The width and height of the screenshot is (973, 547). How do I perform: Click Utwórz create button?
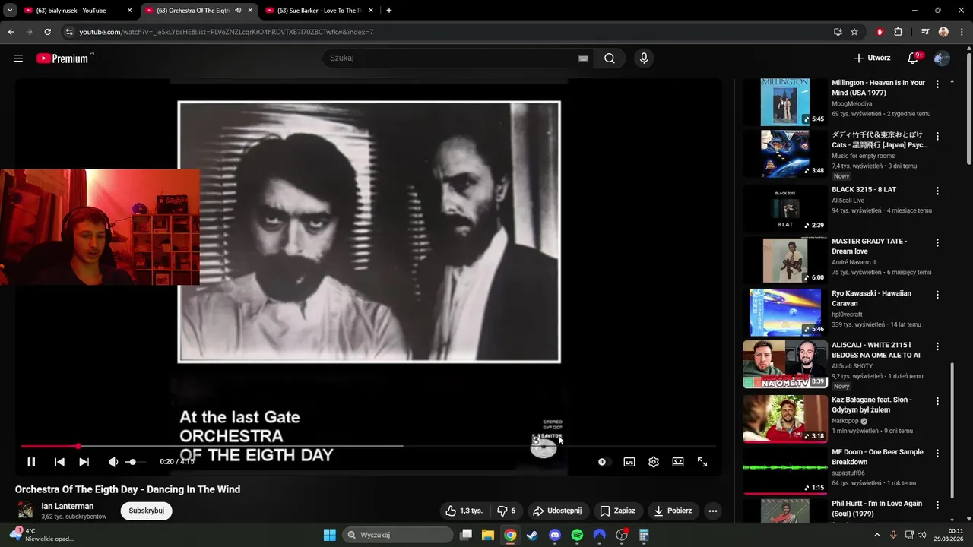coord(872,58)
